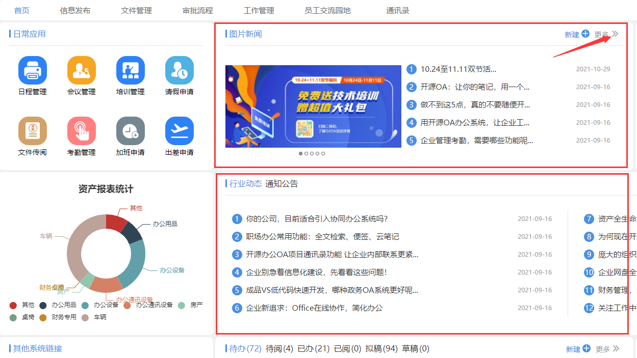Click the 2021-10-29 date in 图片新闻
The image size is (637, 358).
click(593, 69)
